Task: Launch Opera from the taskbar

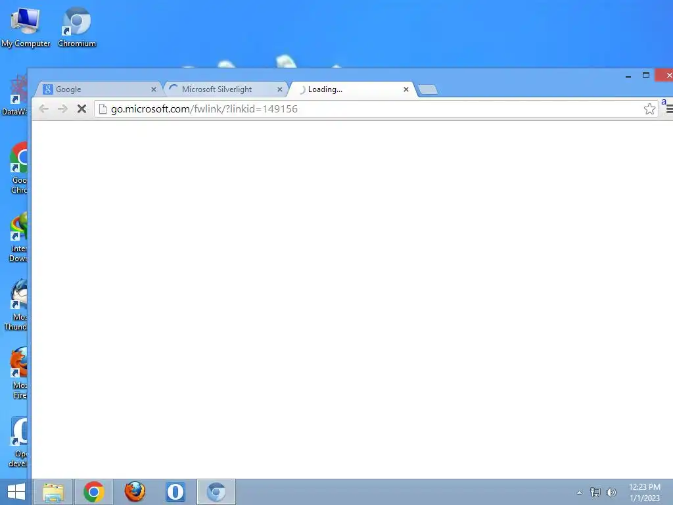Action: [x=175, y=492]
